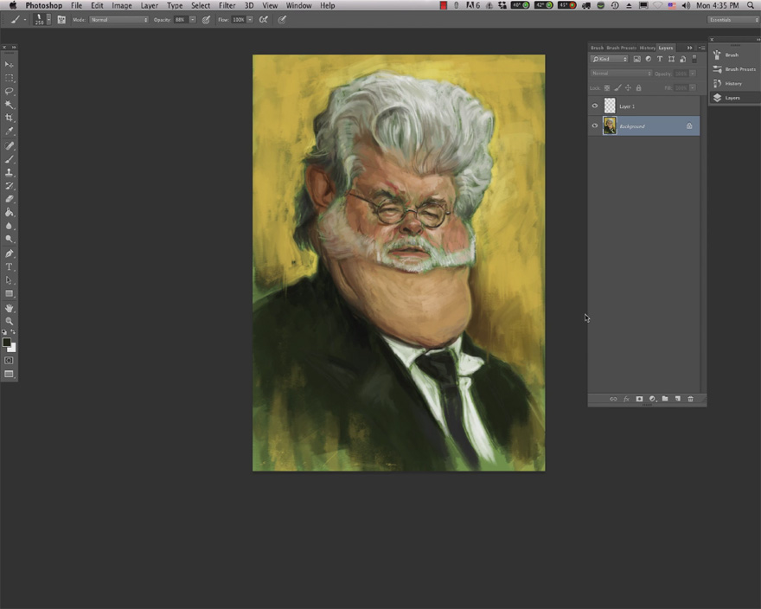The image size is (761, 609).
Task: Change screen mode at toolbox bottom
Action: (9, 374)
